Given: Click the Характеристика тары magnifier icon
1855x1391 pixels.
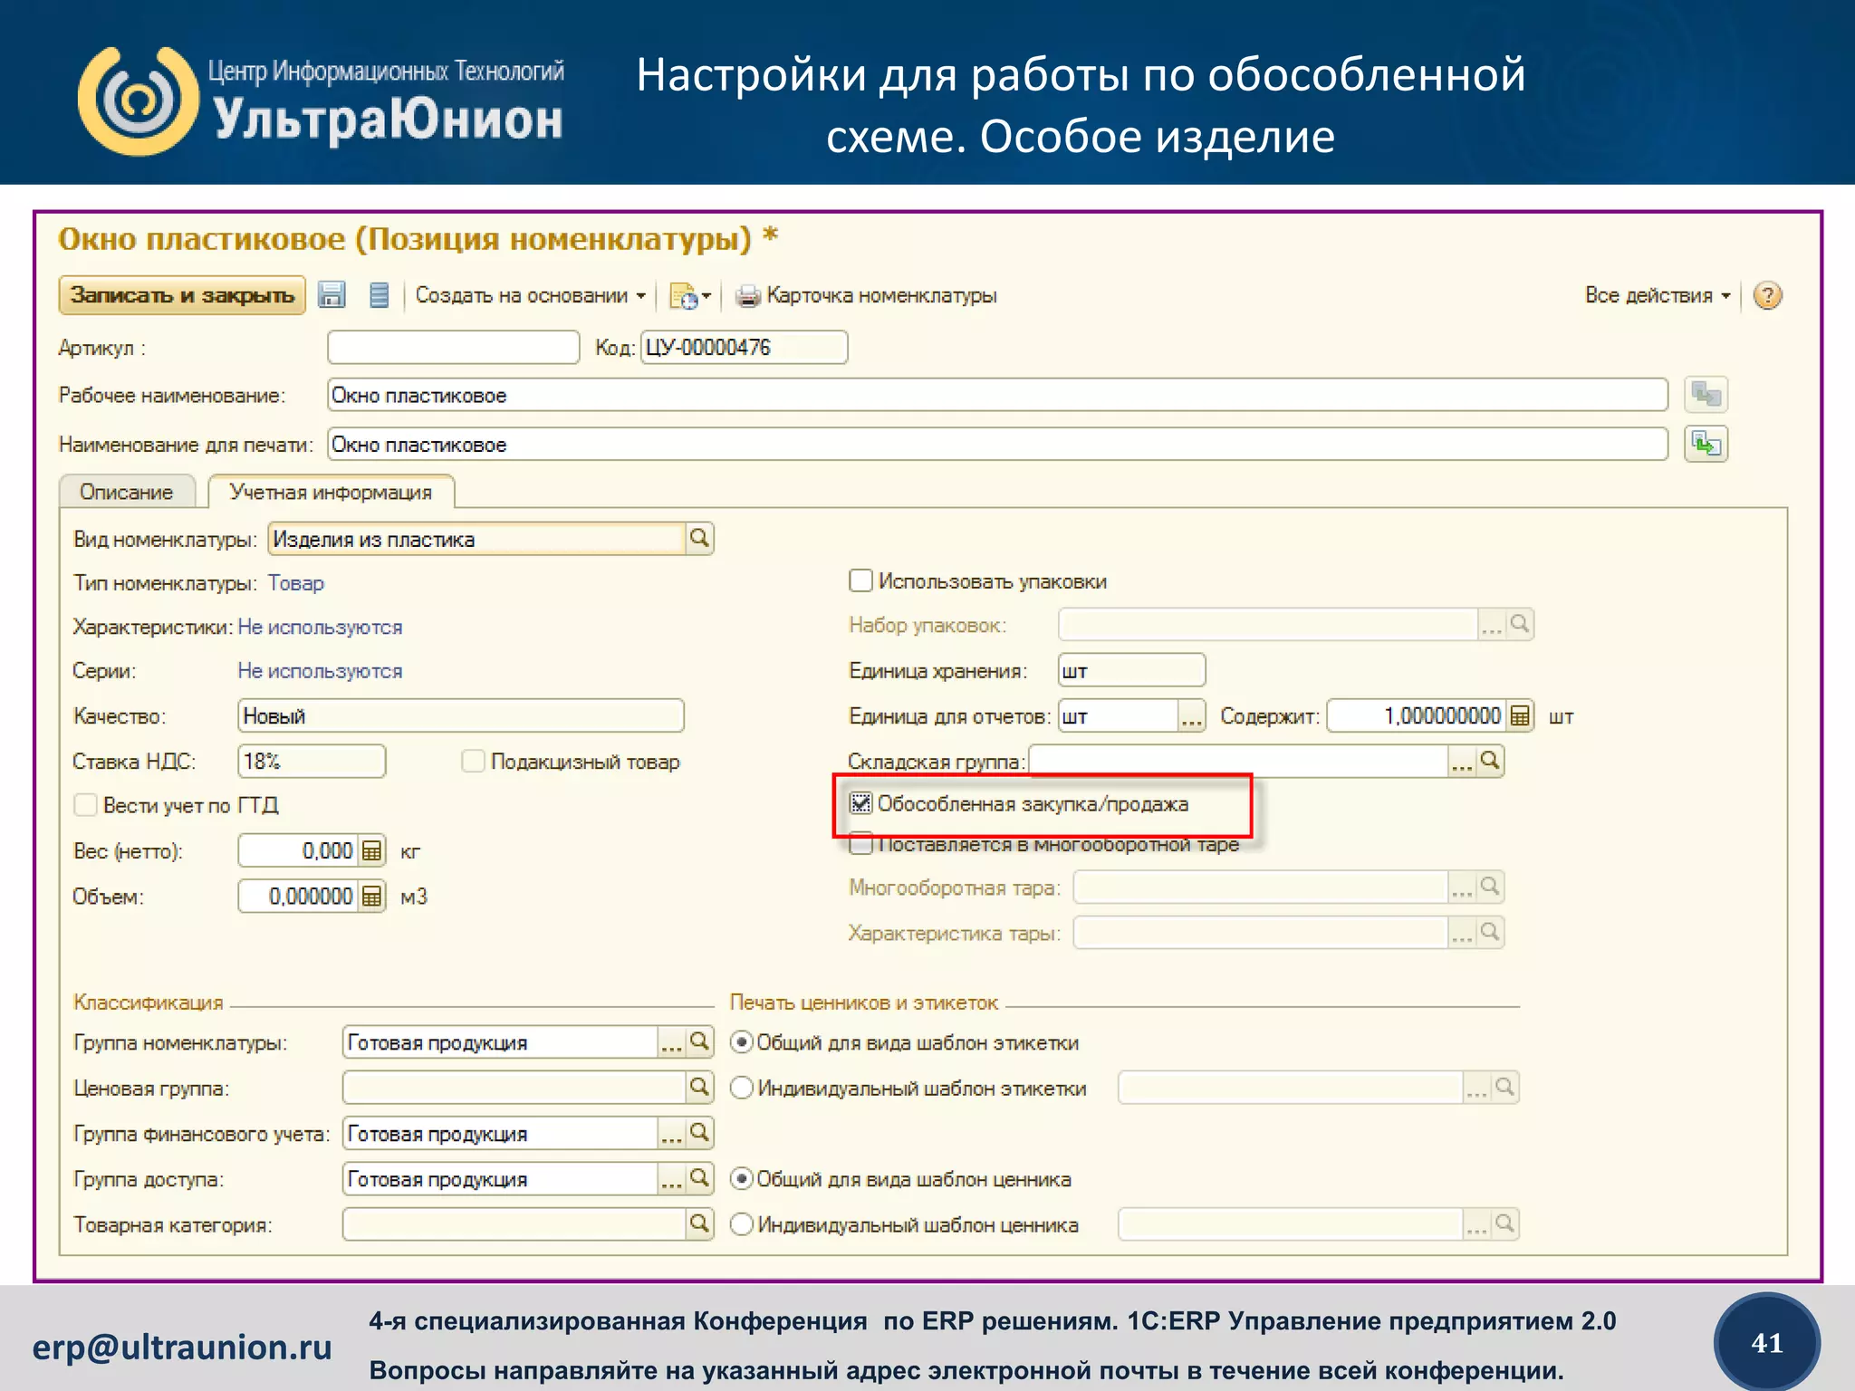Looking at the screenshot, I should click(x=1490, y=933).
